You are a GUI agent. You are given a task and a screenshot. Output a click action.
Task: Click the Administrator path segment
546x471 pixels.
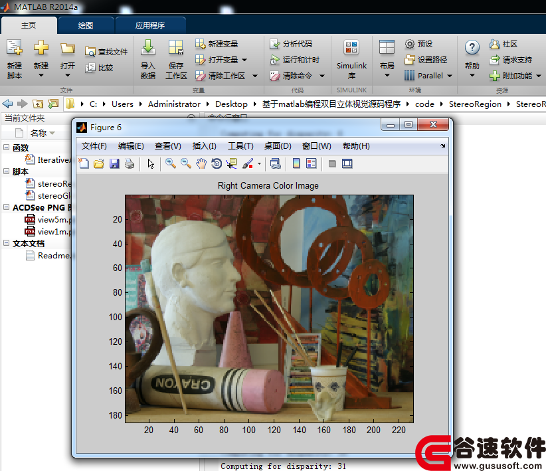[174, 104]
